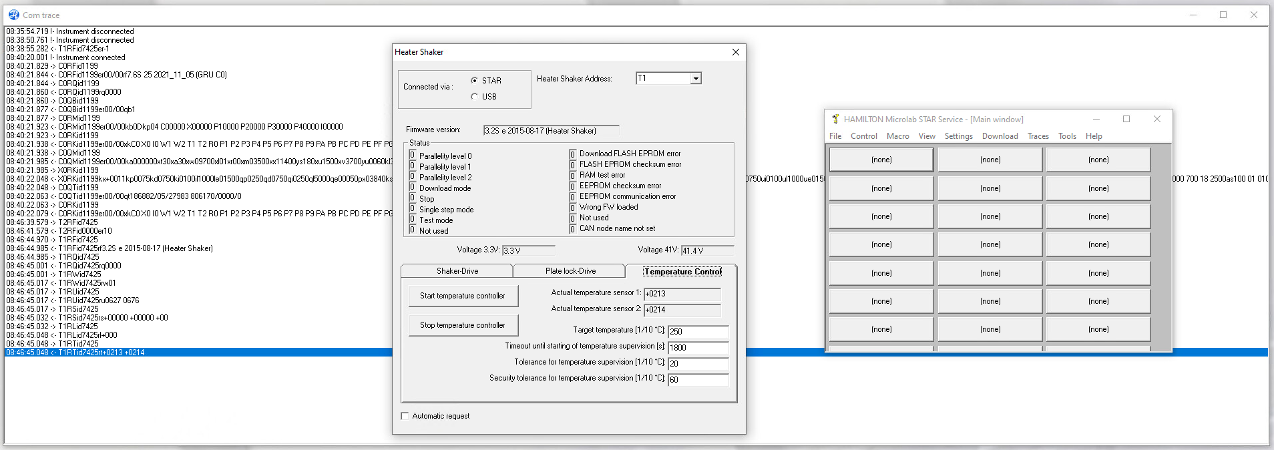
Task: Click the Security tolerance input field
Action: 697,380
